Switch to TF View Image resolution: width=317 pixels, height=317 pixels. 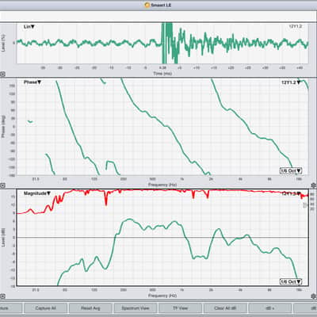[x=180, y=308]
